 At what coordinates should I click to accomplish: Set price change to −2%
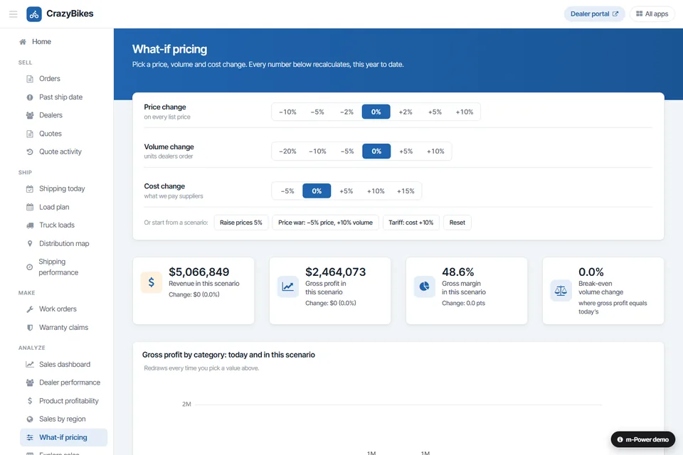[346, 112]
